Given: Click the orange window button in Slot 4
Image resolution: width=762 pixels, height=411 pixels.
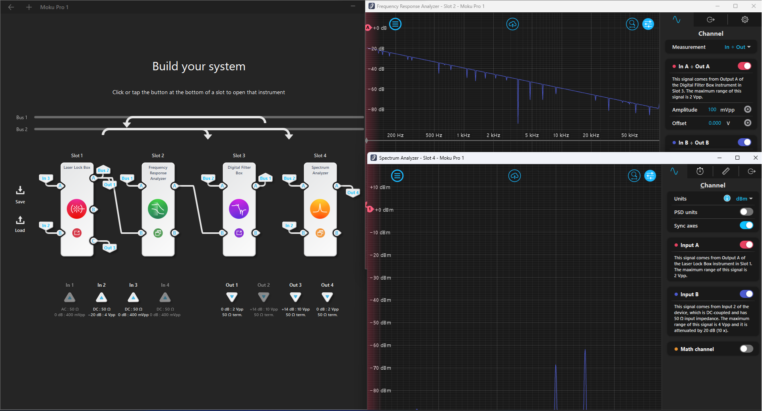Looking at the screenshot, I should pos(320,233).
